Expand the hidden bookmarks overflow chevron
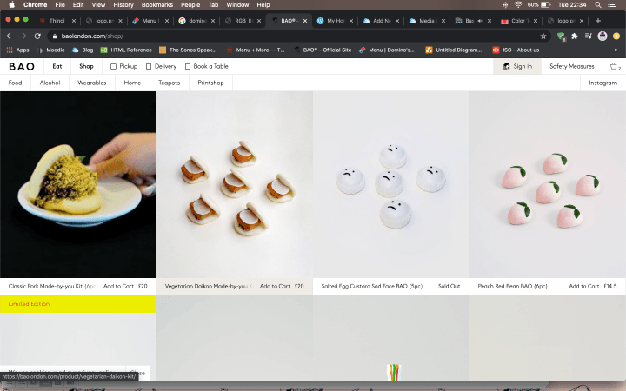 tap(616, 50)
